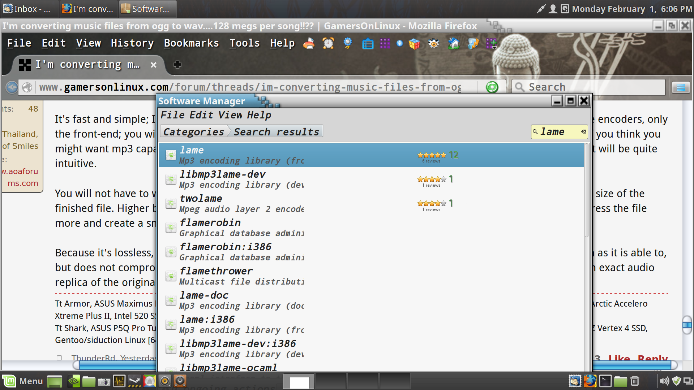Open the Mint Menu button
This screenshot has height=390, width=694.
tap(23, 381)
